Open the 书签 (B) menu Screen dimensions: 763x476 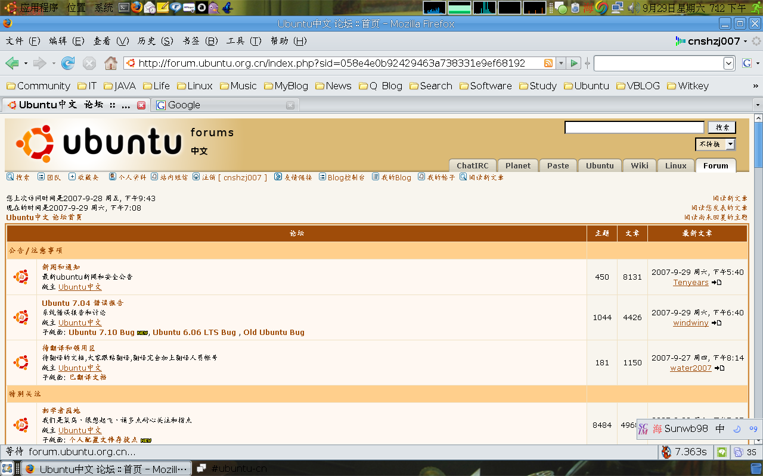[x=200, y=41]
